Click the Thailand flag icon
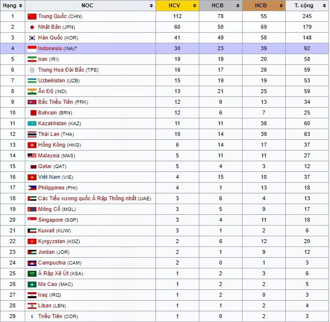 [32, 134]
